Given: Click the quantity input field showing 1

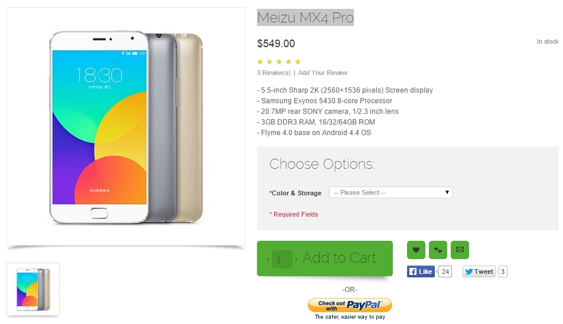Looking at the screenshot, I should (282, 259).
